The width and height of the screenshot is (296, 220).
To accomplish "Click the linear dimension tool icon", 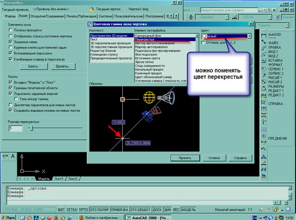I will [x=263, y=35].
